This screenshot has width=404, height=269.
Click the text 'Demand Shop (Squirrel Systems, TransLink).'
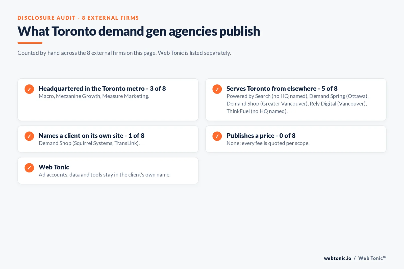pyautogui.click(x=89, y=143)
